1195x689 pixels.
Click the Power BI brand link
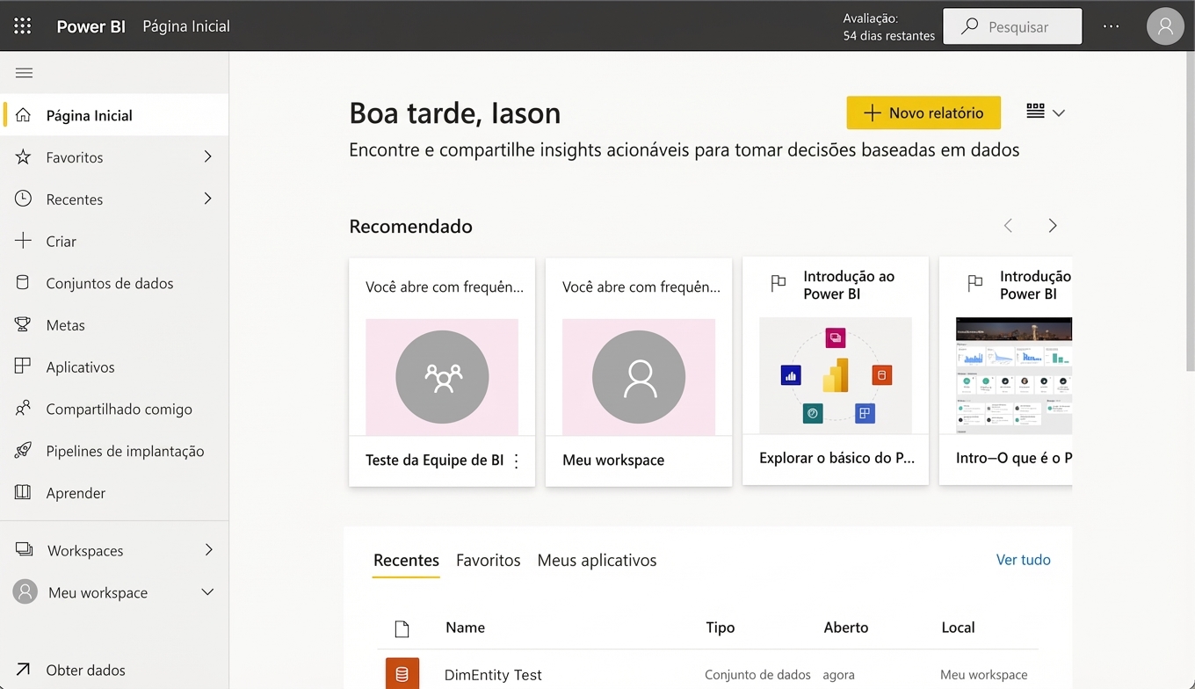pyautogui.click(x=91, y=26)
